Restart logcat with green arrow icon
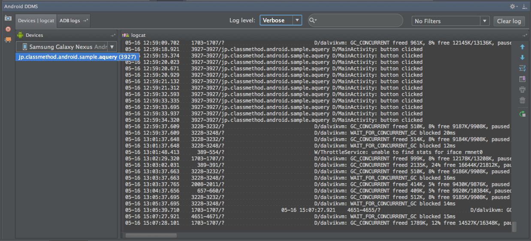 (x=522, y=114)
